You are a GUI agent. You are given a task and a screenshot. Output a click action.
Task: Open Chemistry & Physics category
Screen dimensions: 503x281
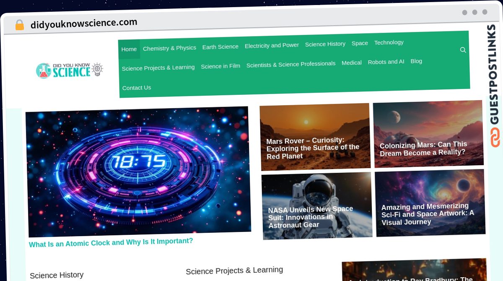click(x=169, y=48)
